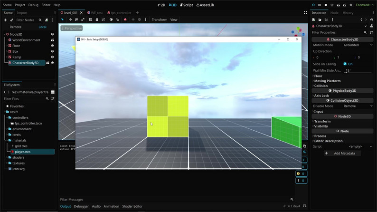Toggle the FileSystem split view icon
Viewport: 377px width, 212px height.
(x=53, y=92)
